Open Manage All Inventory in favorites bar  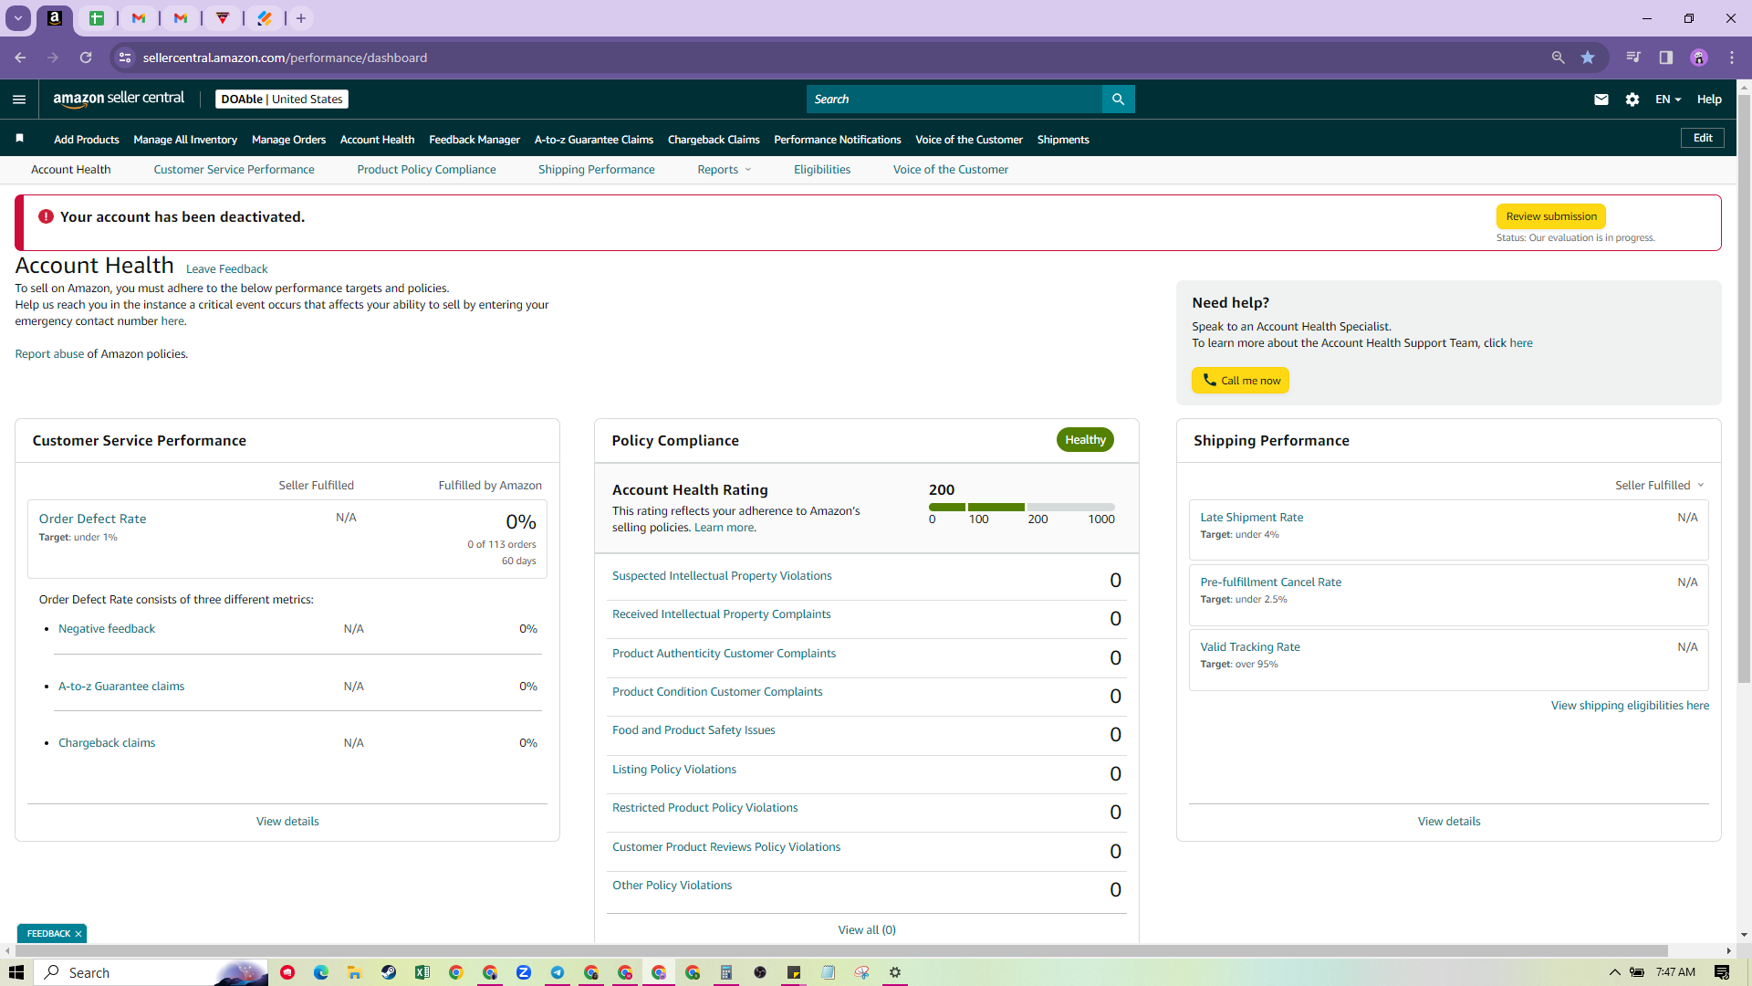pyautogui.click(x=185, y=140)
